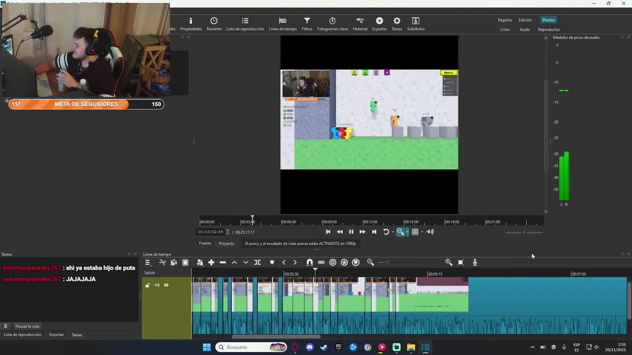The image size is (632, 355).
Task: Copy the selected timeline clip
Action: point(174,262)
